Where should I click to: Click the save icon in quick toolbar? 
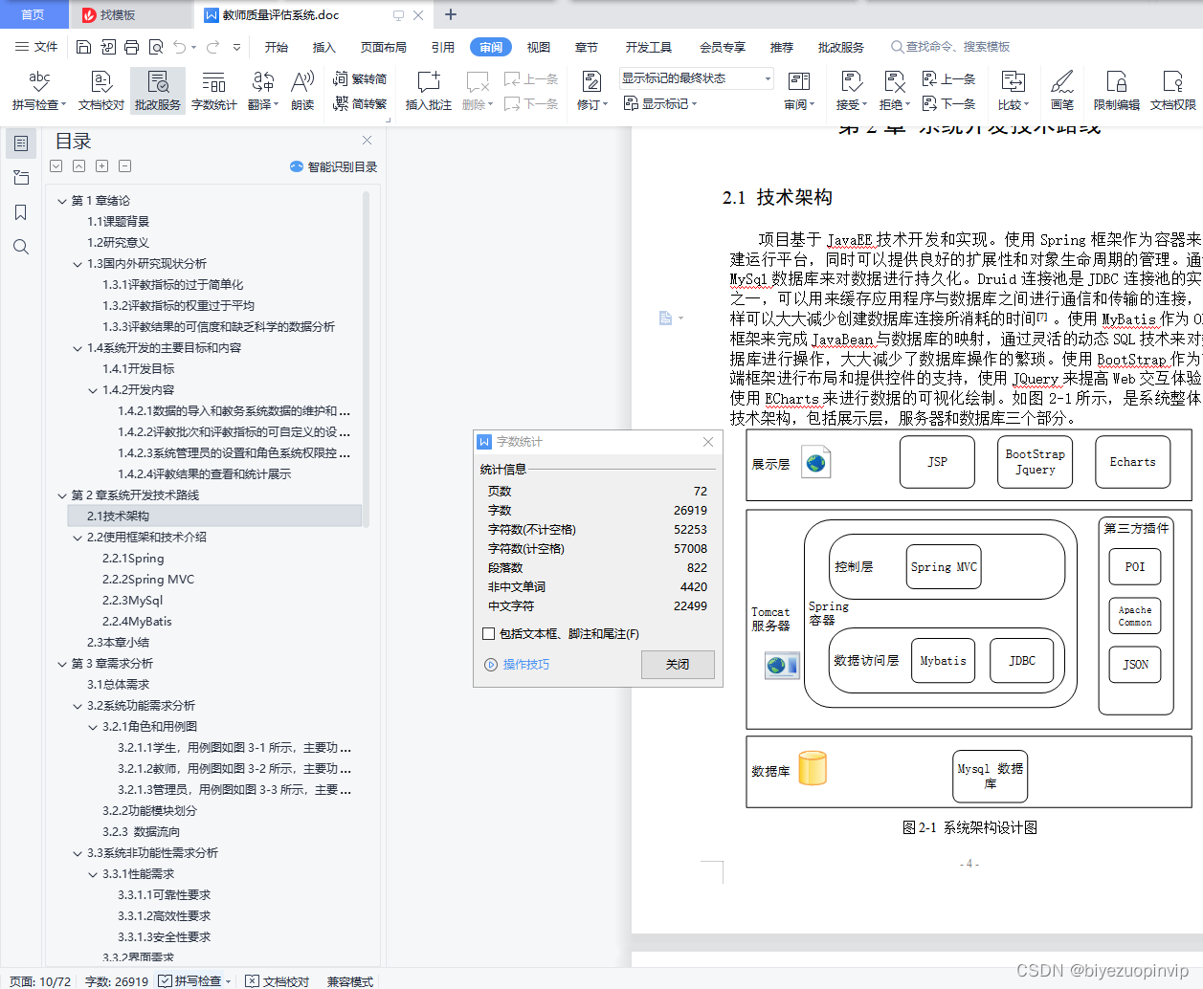point(83,47)
